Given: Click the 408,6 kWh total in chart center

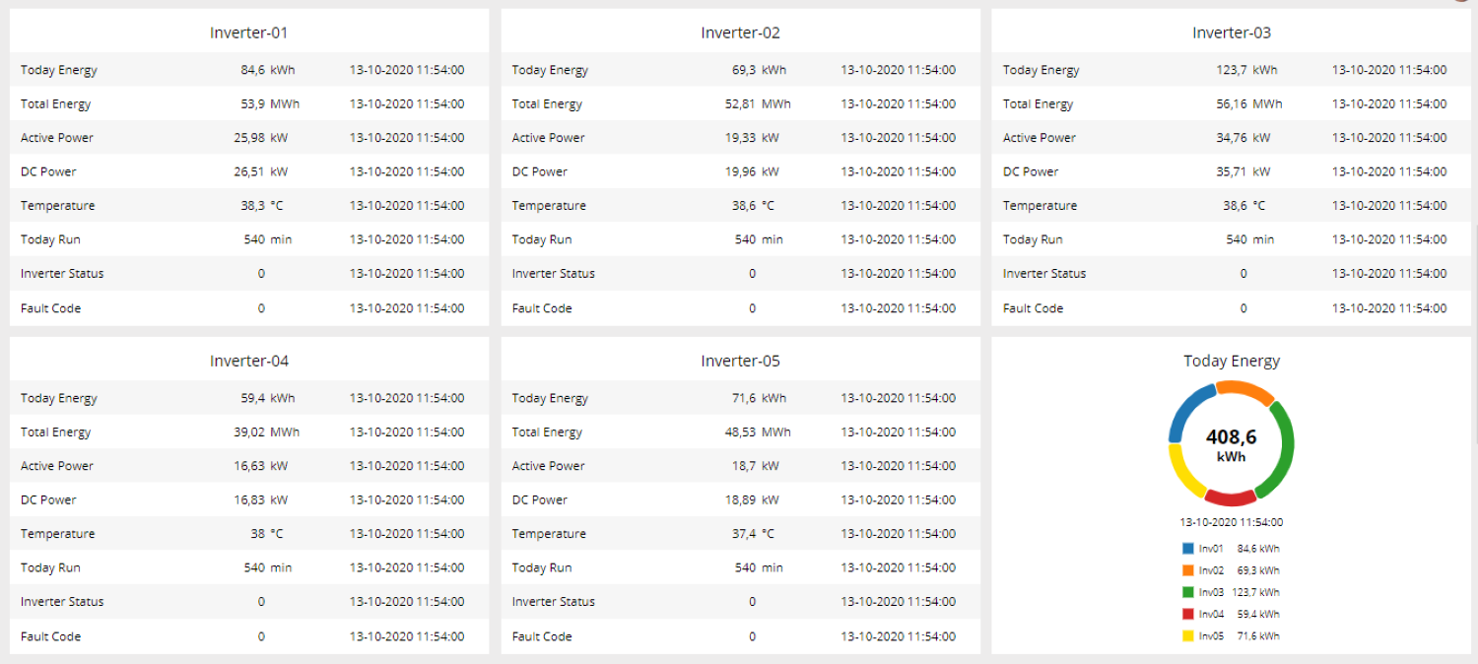Looking at the screenshot, I should coord(1231,444).
